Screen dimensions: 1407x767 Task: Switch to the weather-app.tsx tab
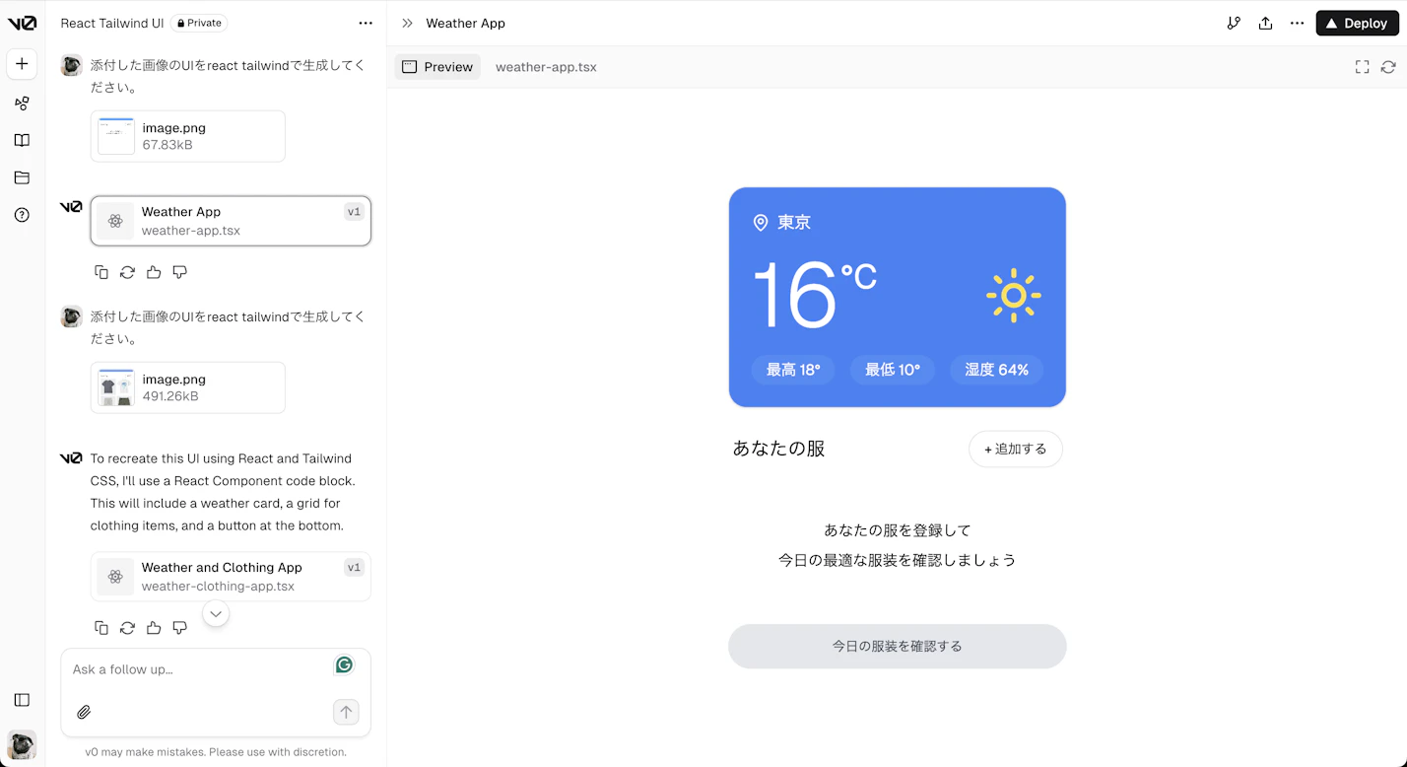click(x=546, y=67)
